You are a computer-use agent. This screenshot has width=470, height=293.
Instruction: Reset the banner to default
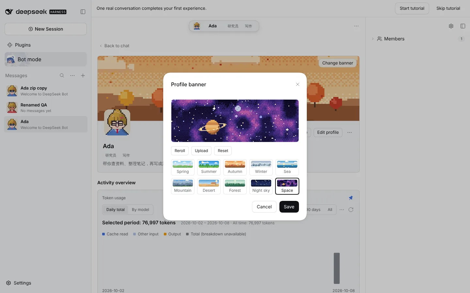[x=223, y=151]
